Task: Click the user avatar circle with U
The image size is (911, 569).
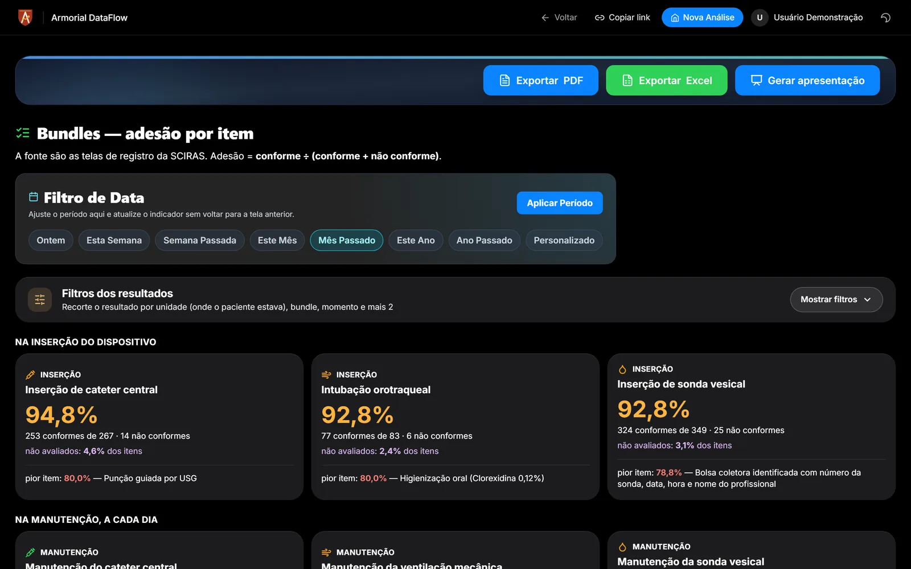Action: coord(760,18)
